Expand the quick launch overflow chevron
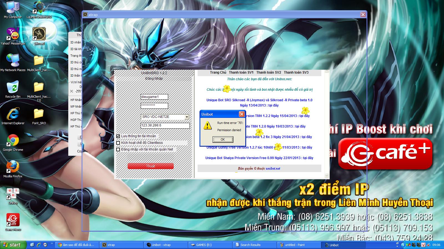444x249 pixels. [x=52, y=244]
